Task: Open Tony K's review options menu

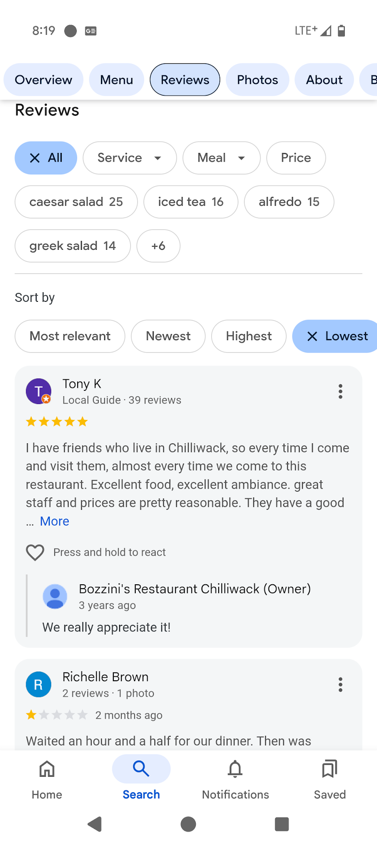Action: (x=340, y=391)
